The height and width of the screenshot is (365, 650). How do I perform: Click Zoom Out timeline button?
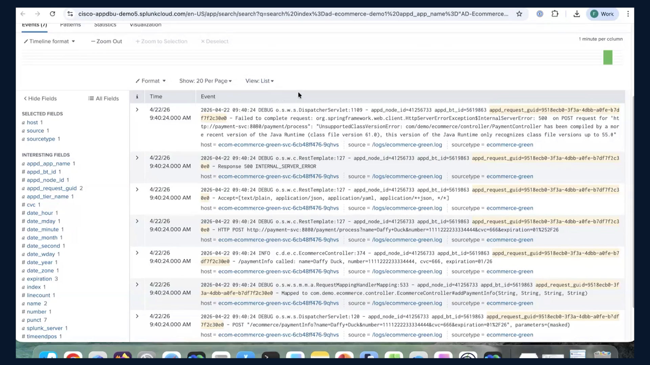click(106, 41)
